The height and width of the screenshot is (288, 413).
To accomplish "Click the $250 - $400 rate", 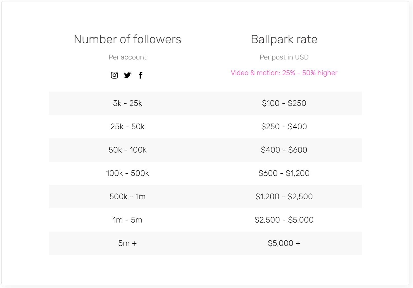I will click(x=284, y=127).
